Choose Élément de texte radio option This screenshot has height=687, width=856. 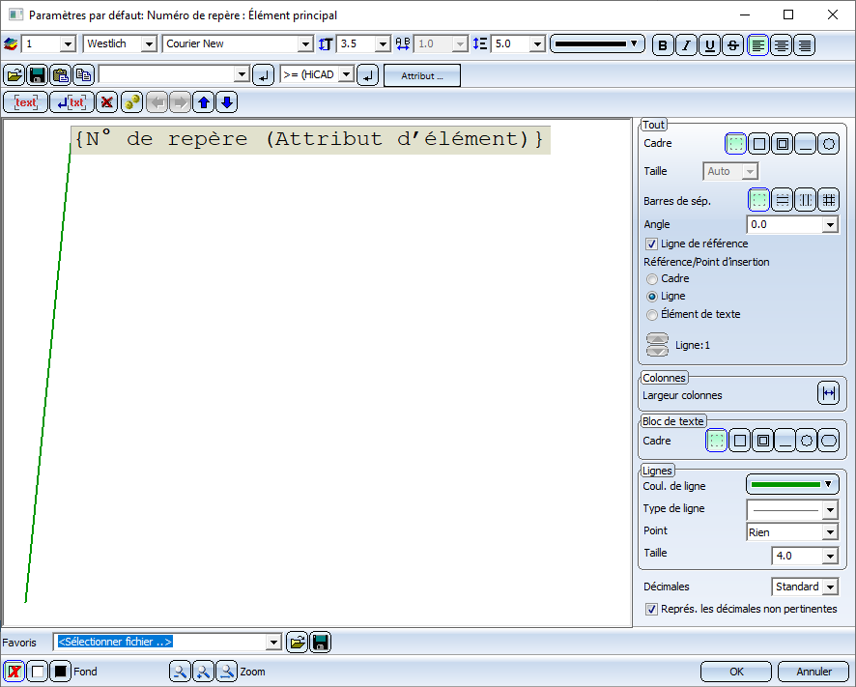652,314
